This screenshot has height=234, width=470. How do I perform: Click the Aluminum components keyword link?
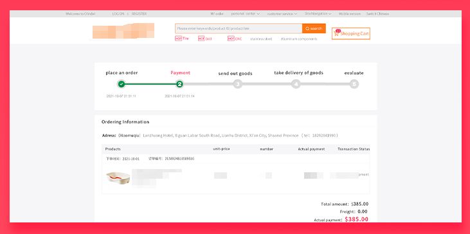299,39
